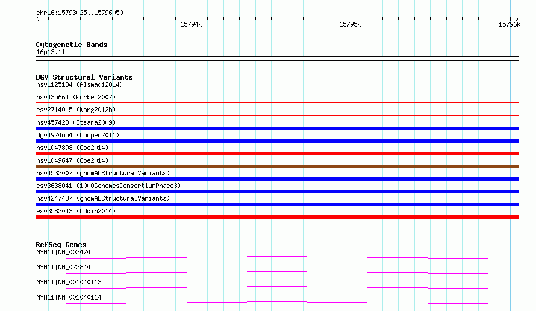The image size is (536, 311).
Task: Click the red bar under esv3582043
Action: [x=277, y=217]
